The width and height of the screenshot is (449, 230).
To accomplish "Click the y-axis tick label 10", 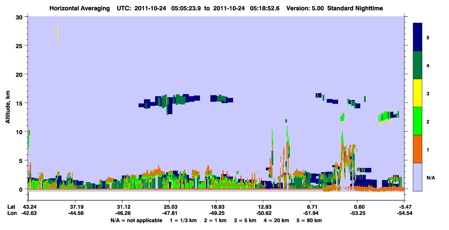I will (x=20, y=132).
